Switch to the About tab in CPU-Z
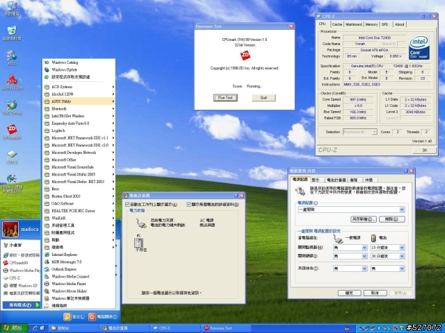This screenshot has height=333, width=445. 399,25
